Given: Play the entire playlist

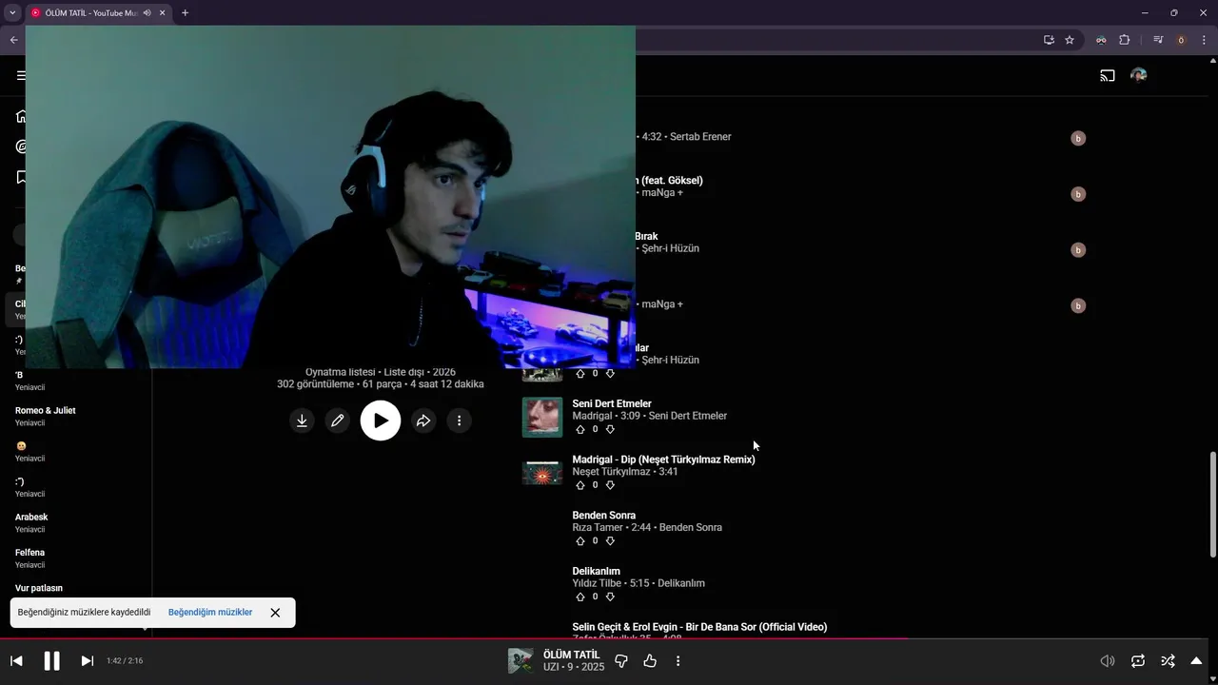Looking at the screenshot, I should click(381, 421).
